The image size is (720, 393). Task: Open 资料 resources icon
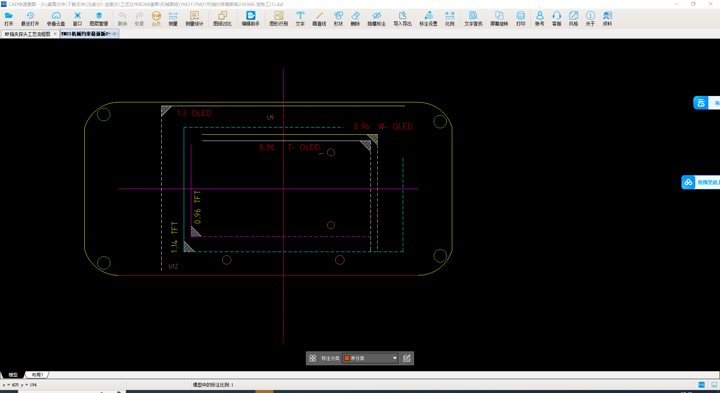click(x=607, y=18)
